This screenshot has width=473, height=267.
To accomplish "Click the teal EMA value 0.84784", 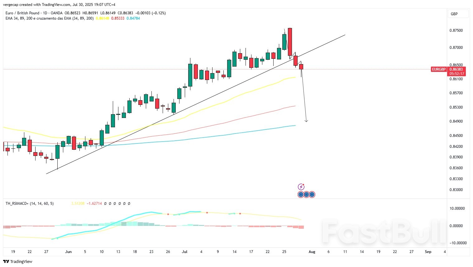I will click(133, 18).
